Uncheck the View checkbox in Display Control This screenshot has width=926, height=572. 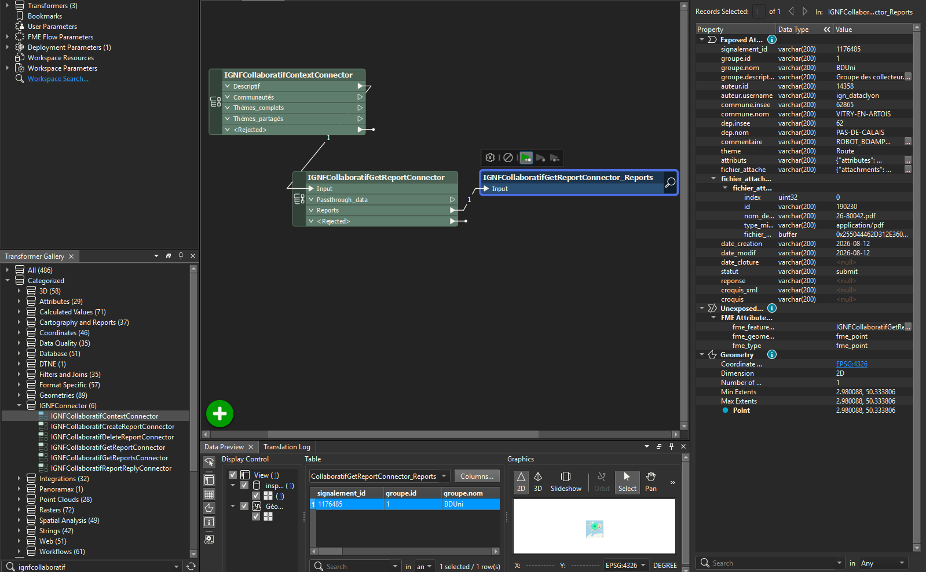coord(233,475)
